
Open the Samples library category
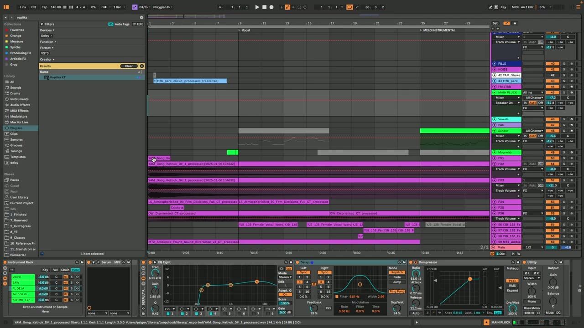[16, 139]
